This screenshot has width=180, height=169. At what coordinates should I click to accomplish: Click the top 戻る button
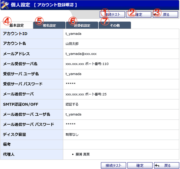[165, 15]
